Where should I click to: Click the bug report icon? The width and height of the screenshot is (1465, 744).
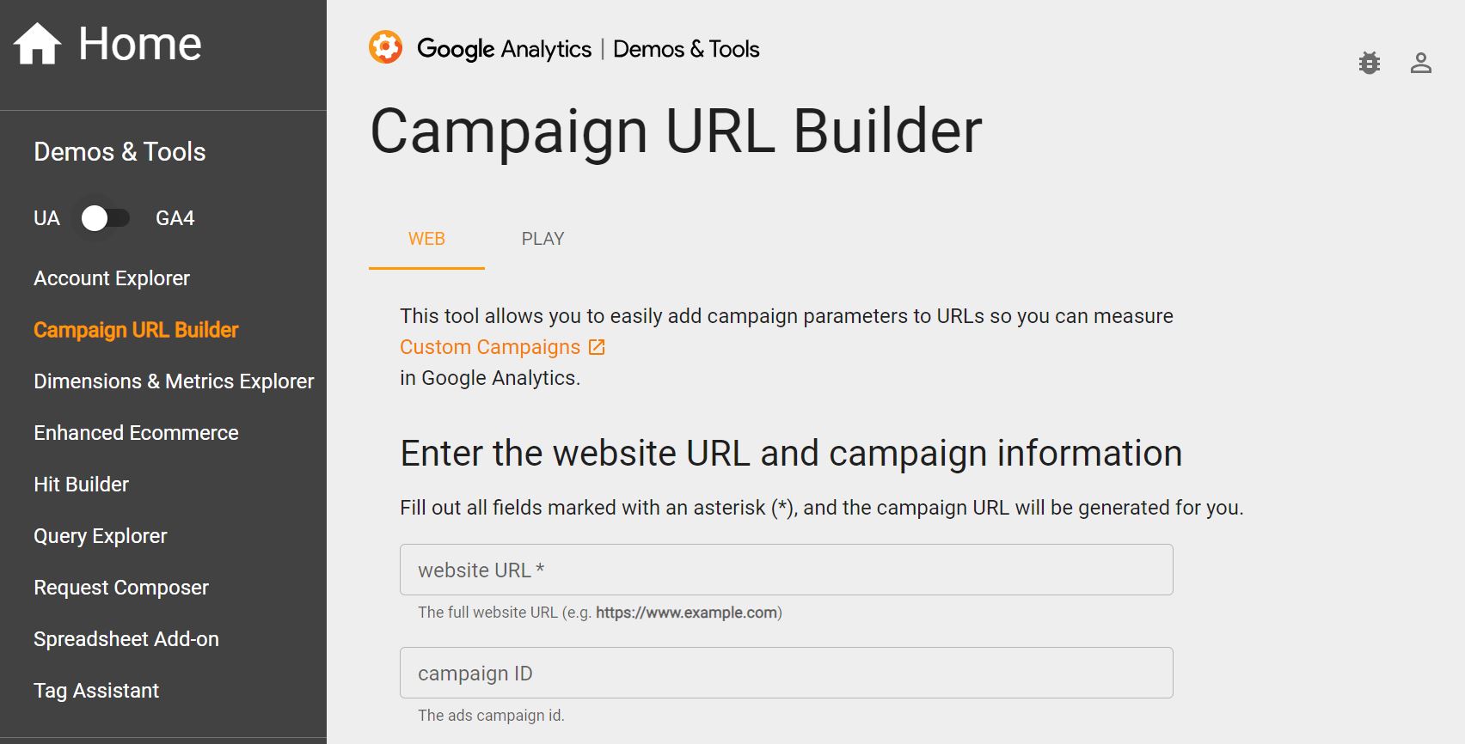[1369, 63]
